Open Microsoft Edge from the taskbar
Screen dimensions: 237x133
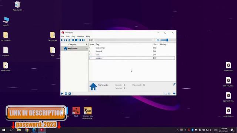point(34,130)
